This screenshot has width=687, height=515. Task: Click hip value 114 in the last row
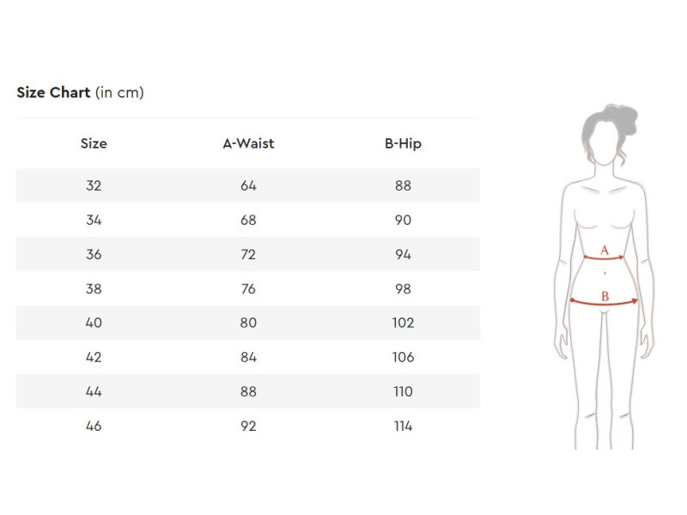(403, 426)
